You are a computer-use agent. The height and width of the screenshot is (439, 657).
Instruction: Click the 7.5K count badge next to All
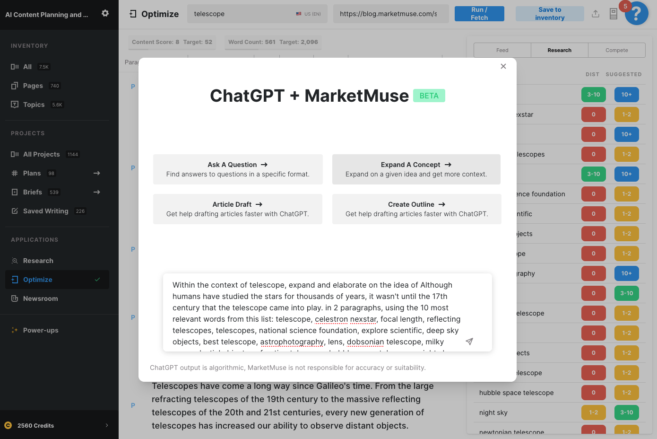coord(44,67)
